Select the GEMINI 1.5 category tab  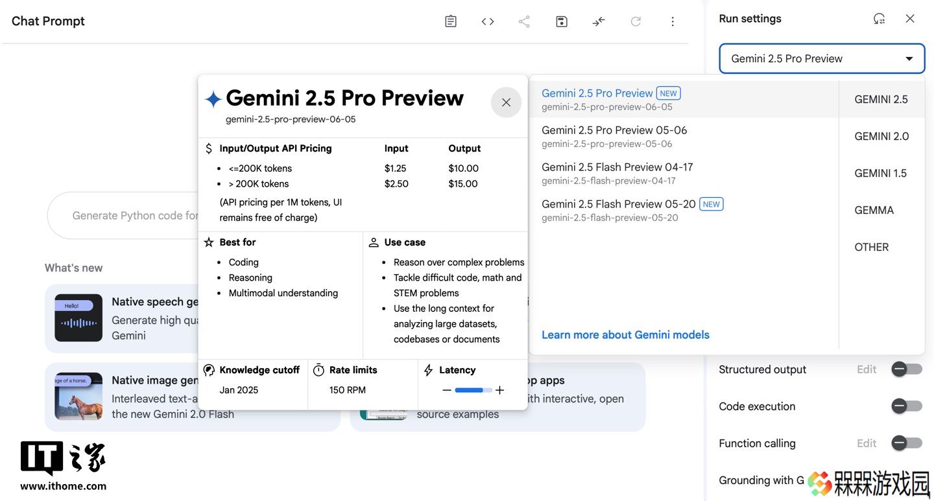tap(881, 173)
